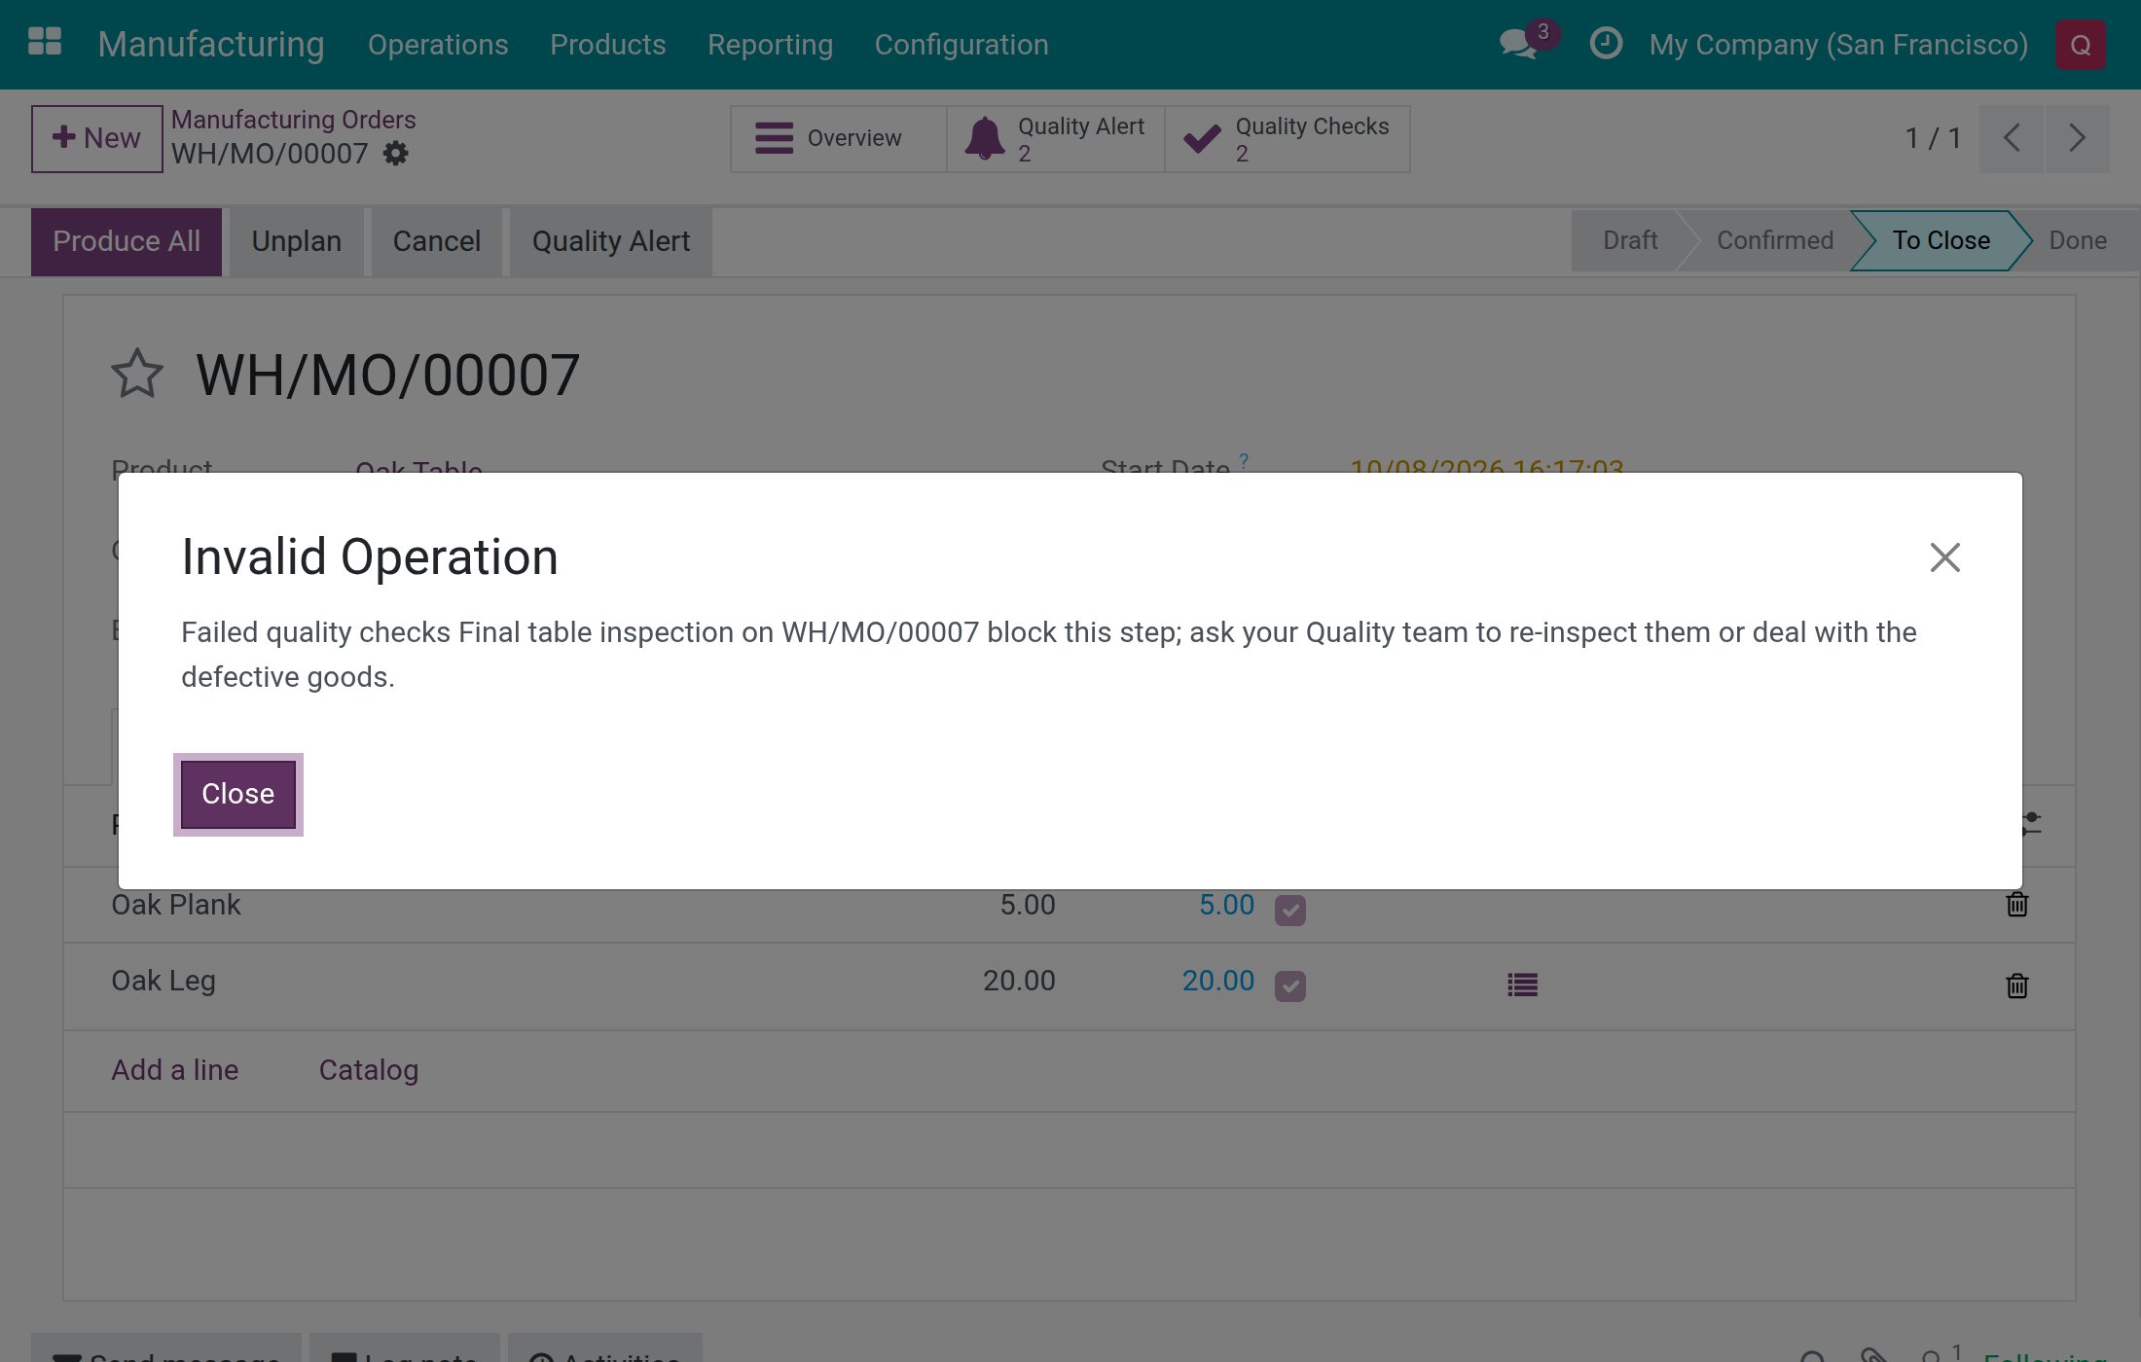Open the Catalog link
The height and width of the screenshot is (1362, 2141).
pyautogui.click(x=369, y=1070)
